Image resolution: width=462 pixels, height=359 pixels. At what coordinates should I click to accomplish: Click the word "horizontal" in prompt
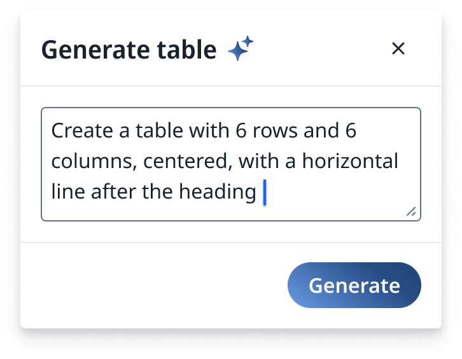coord(350,161)
